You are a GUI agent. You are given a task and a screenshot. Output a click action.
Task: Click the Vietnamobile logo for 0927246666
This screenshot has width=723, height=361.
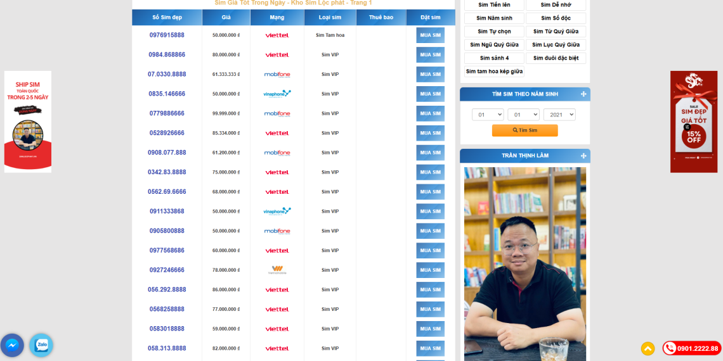click(x=277, y=270)
